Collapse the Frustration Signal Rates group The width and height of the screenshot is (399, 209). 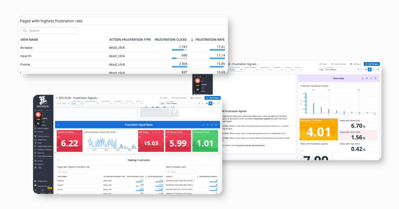tap(58, 125)
